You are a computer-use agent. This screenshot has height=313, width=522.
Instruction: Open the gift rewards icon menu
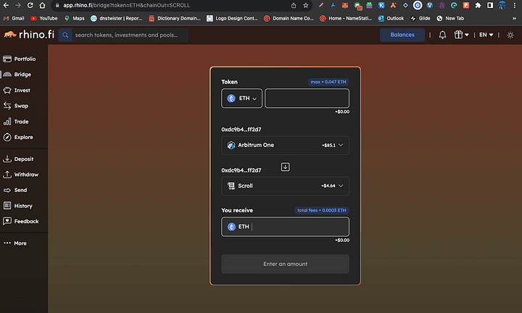[461, 35]
